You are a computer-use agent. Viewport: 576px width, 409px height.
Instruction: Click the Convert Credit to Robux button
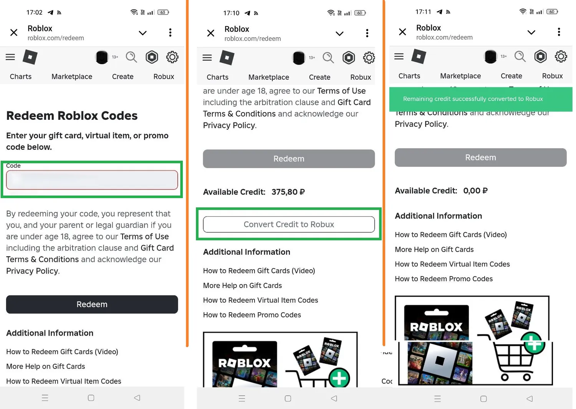(289, 224)
